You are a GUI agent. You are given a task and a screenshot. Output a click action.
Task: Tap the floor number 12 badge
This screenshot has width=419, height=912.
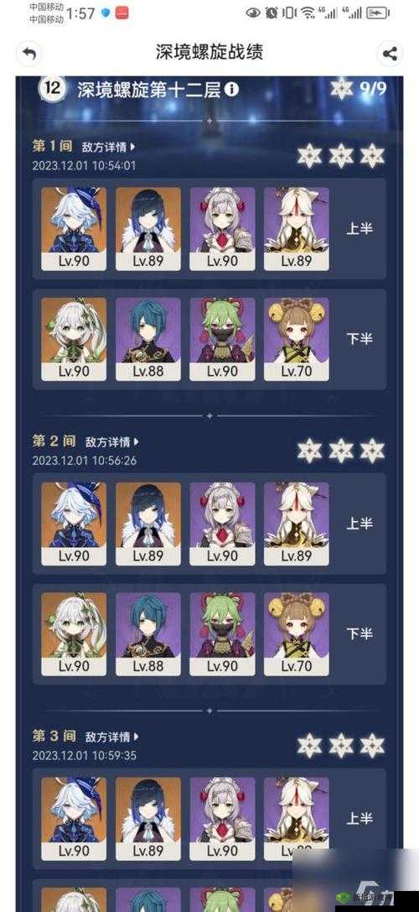point(52,88)
